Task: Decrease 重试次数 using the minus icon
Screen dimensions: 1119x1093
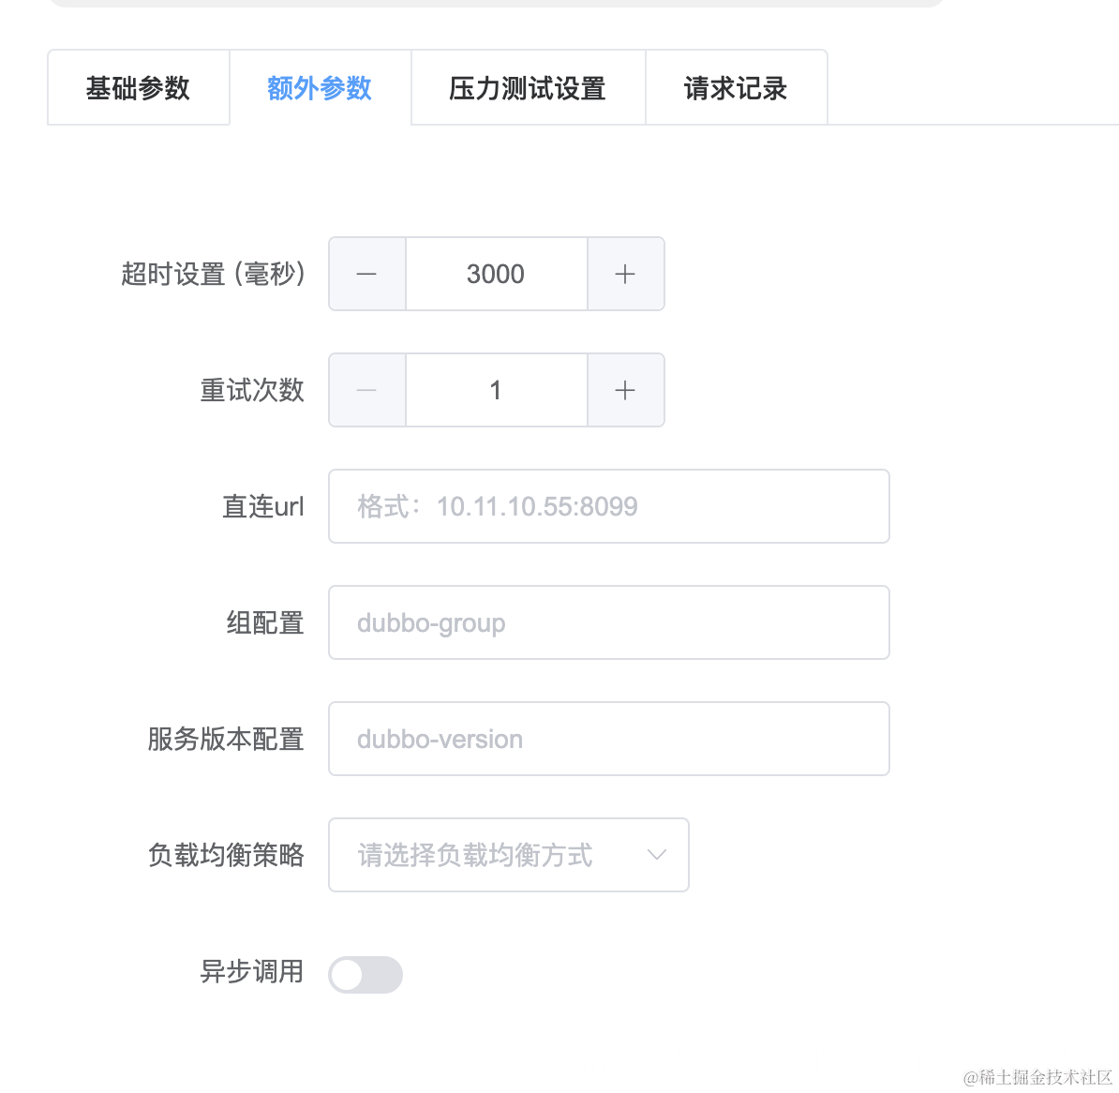Action: point(366,390)
